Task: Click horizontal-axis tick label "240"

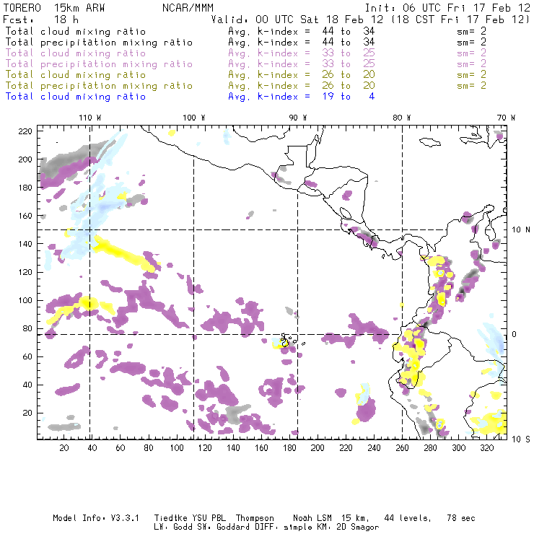Action: click(x=374, y=448)
